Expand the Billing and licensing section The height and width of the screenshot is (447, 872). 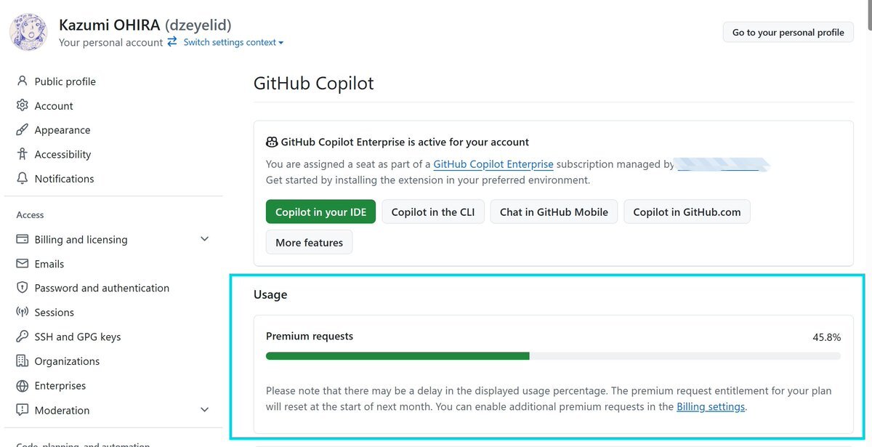204,239
